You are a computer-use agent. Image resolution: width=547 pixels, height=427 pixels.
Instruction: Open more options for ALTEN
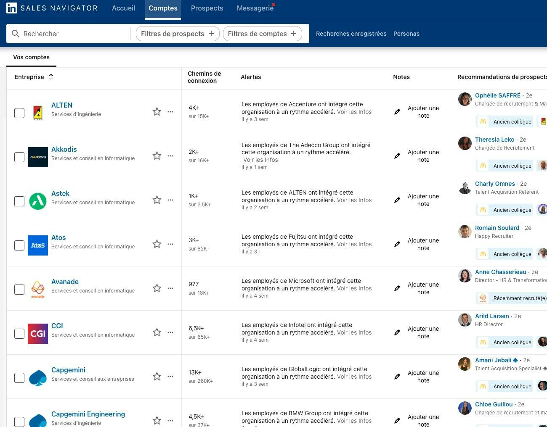(170, 112)
